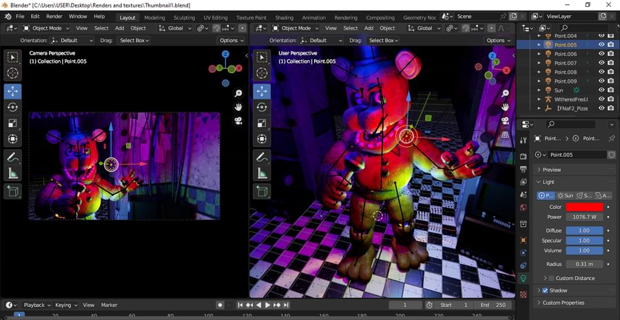
Task: Select the Cursor tool in the left viewport
Action: point(12,73)
